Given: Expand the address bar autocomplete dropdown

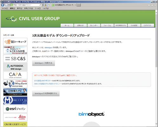Looking at the screenshot, I should tap(43, 5).
